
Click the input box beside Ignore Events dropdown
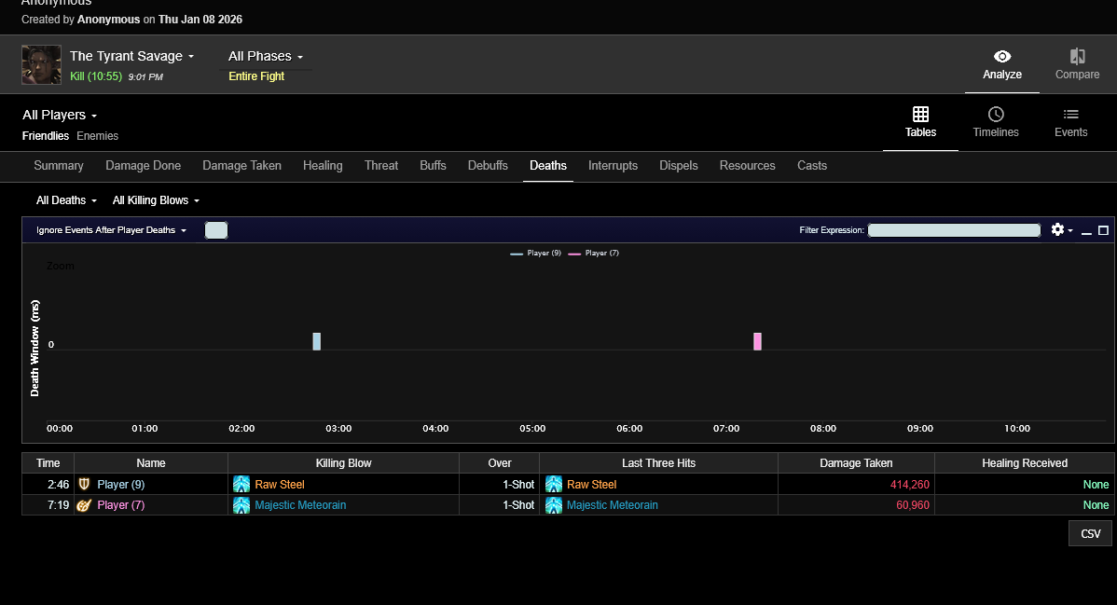point(216,230)
